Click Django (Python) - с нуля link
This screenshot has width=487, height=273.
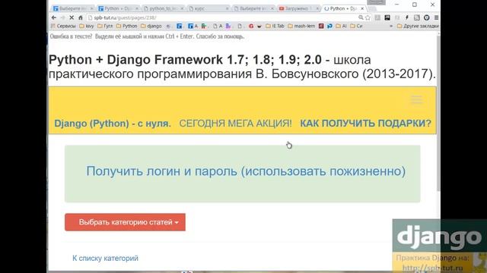(113, 123)
